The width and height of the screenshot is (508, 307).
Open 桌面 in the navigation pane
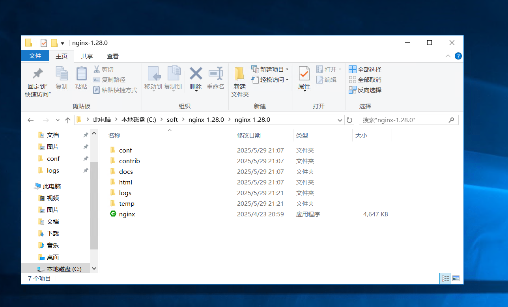[53, 257]
